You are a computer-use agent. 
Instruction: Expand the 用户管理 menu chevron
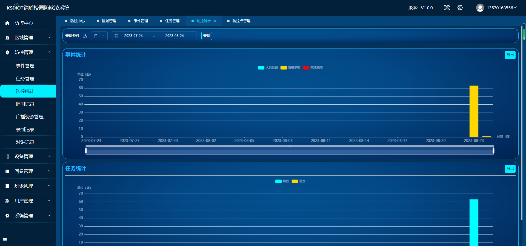(x=49, y=201)
